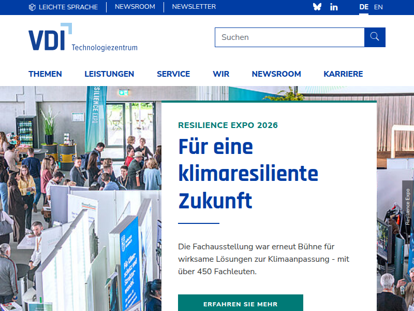Click the vertical Resilience Expo caption

tap(408, 206)
